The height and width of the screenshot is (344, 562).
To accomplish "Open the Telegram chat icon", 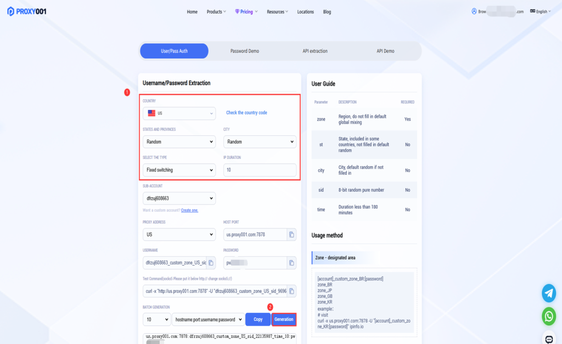I will coord(549,293).
